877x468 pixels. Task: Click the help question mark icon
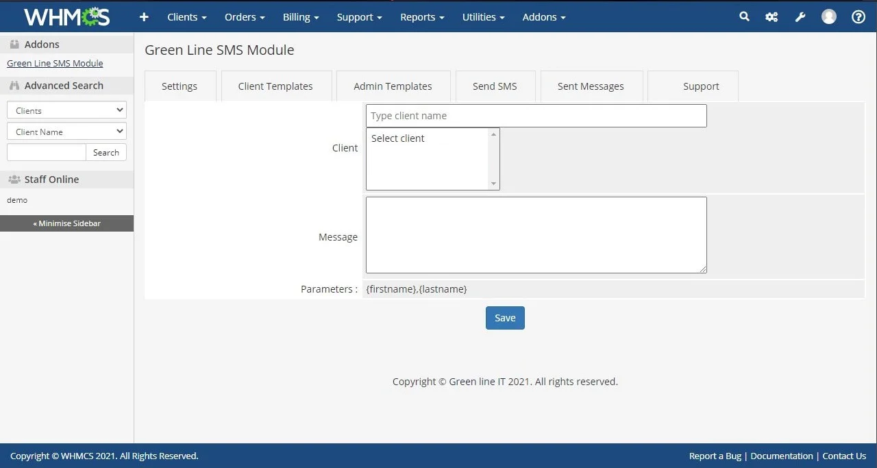858,17
